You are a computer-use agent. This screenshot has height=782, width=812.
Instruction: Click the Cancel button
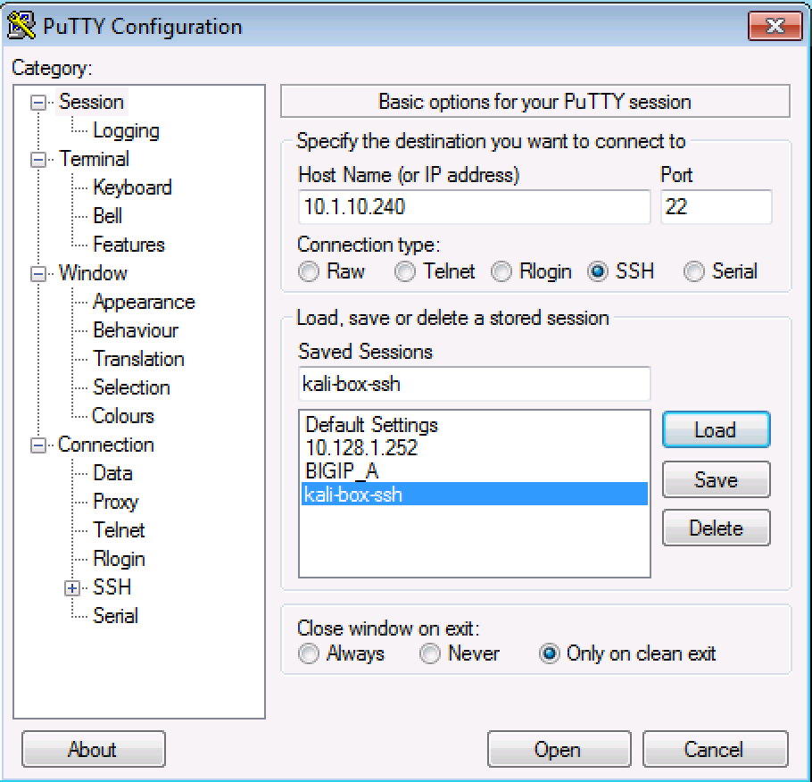click(x=715, y=749)
